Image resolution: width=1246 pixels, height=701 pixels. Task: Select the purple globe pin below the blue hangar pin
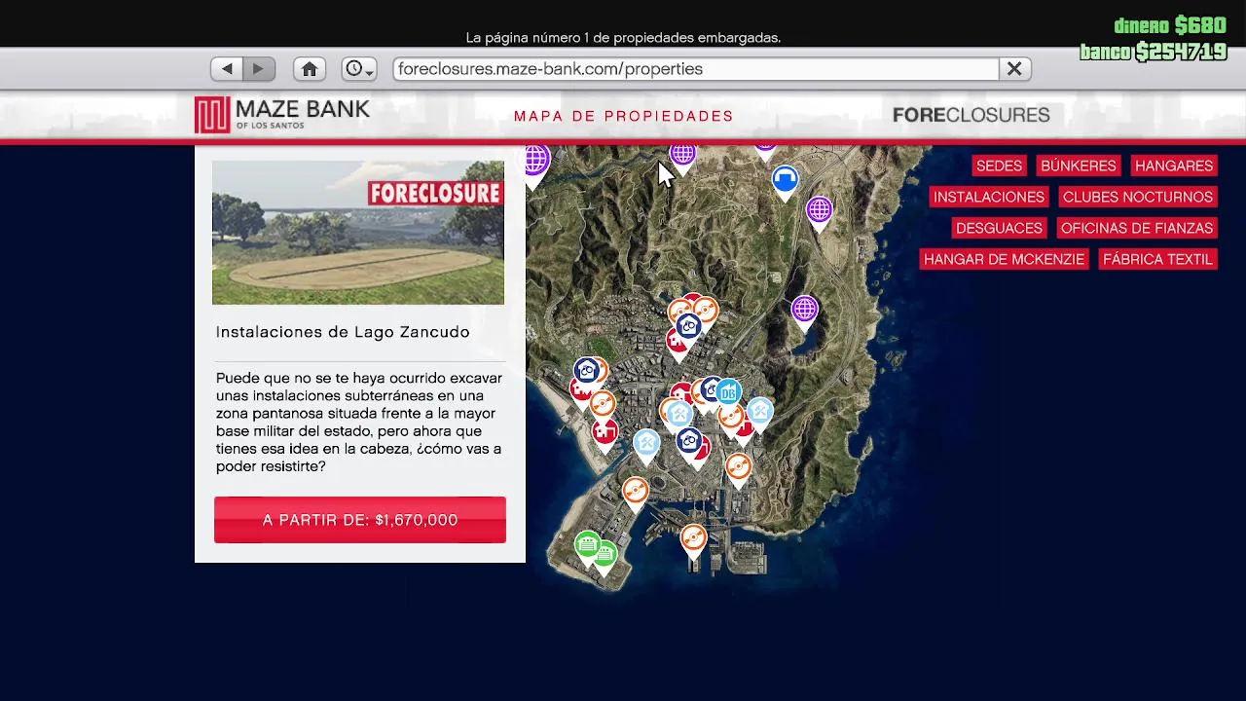(x=819, y=211)
